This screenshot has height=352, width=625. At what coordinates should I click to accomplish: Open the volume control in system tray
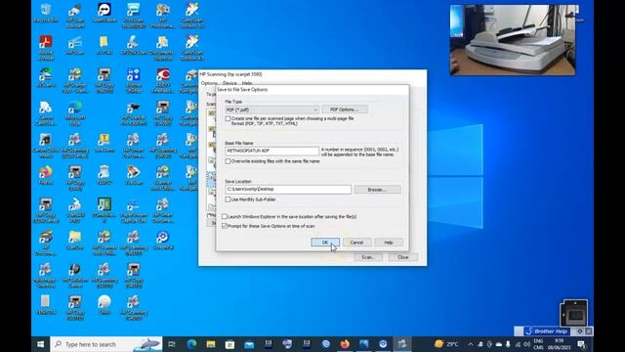527,344
